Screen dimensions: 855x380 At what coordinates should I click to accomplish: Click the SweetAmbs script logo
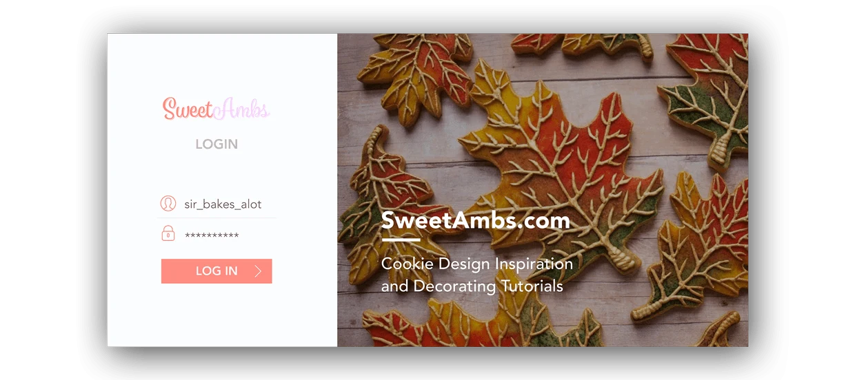tap(217, 109)
